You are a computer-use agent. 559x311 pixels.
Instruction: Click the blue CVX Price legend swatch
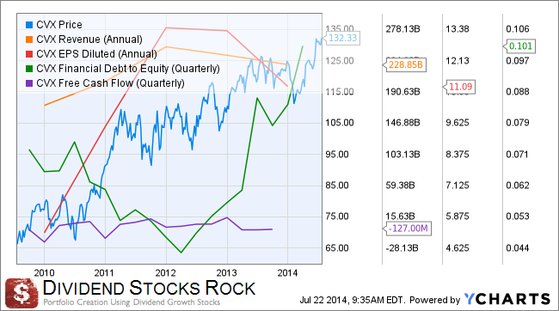29,25
